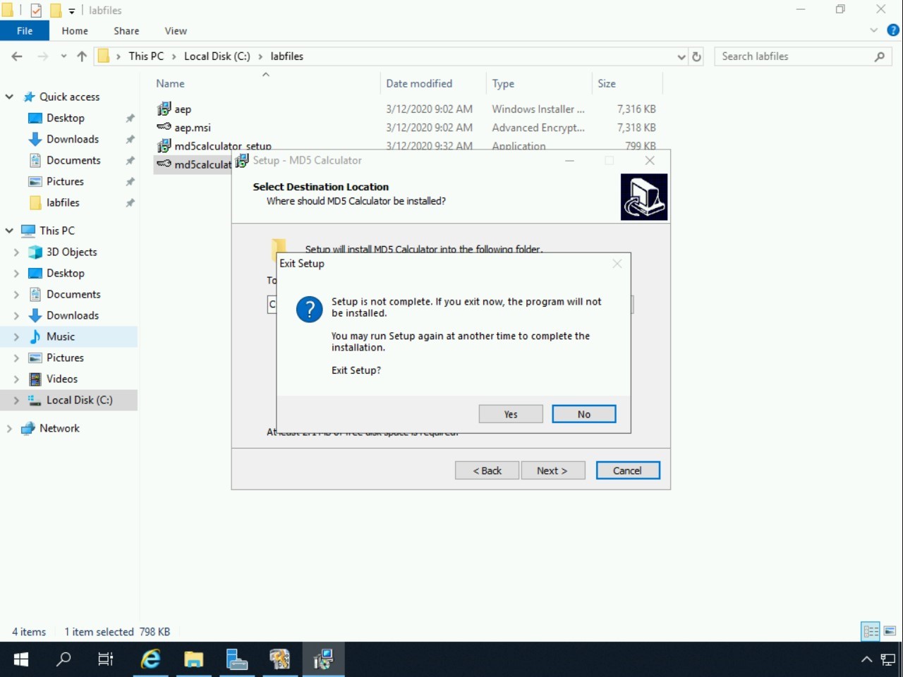Click No in Exit Setup dialog
Viewport: 903px width, 677px height.
pyautogui.click(x=583, y=414)
